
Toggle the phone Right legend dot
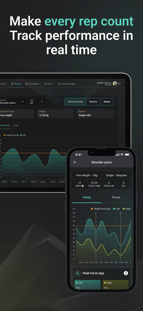click(124, 209)
